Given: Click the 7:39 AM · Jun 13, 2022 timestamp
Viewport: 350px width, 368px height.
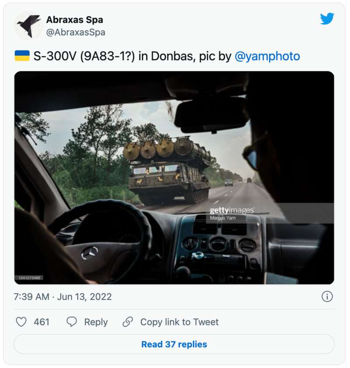Looking at the screenshot, I should coord(63,297).
